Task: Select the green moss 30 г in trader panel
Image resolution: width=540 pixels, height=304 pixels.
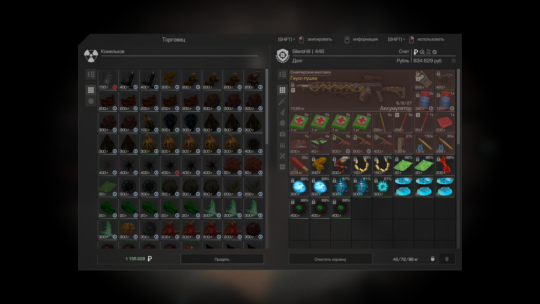Action: pyautogui.click(x=108, y=187)
